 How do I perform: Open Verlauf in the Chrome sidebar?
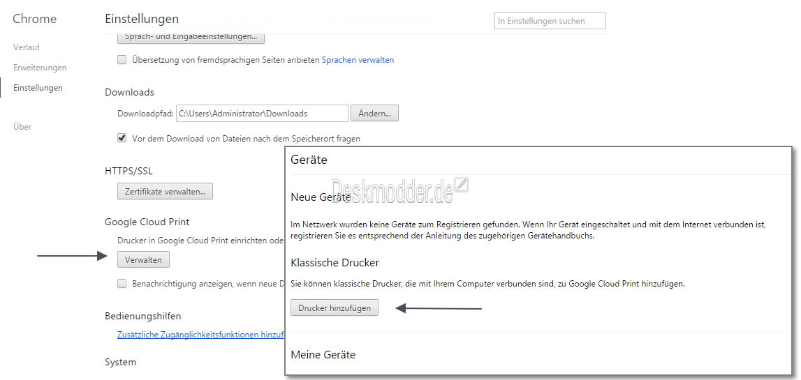coord(26,47)
